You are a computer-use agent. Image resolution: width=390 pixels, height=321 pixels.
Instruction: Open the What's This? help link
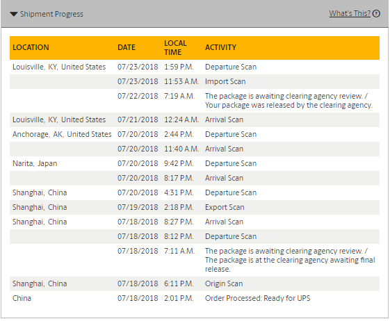pyautogui.click(x=350, y=13)
